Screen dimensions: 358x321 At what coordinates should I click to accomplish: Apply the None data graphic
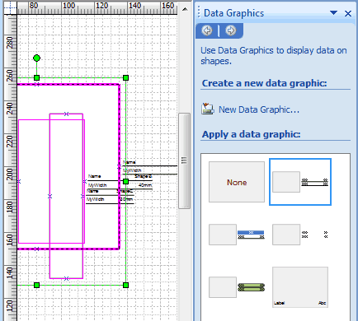tap(237, 182)
